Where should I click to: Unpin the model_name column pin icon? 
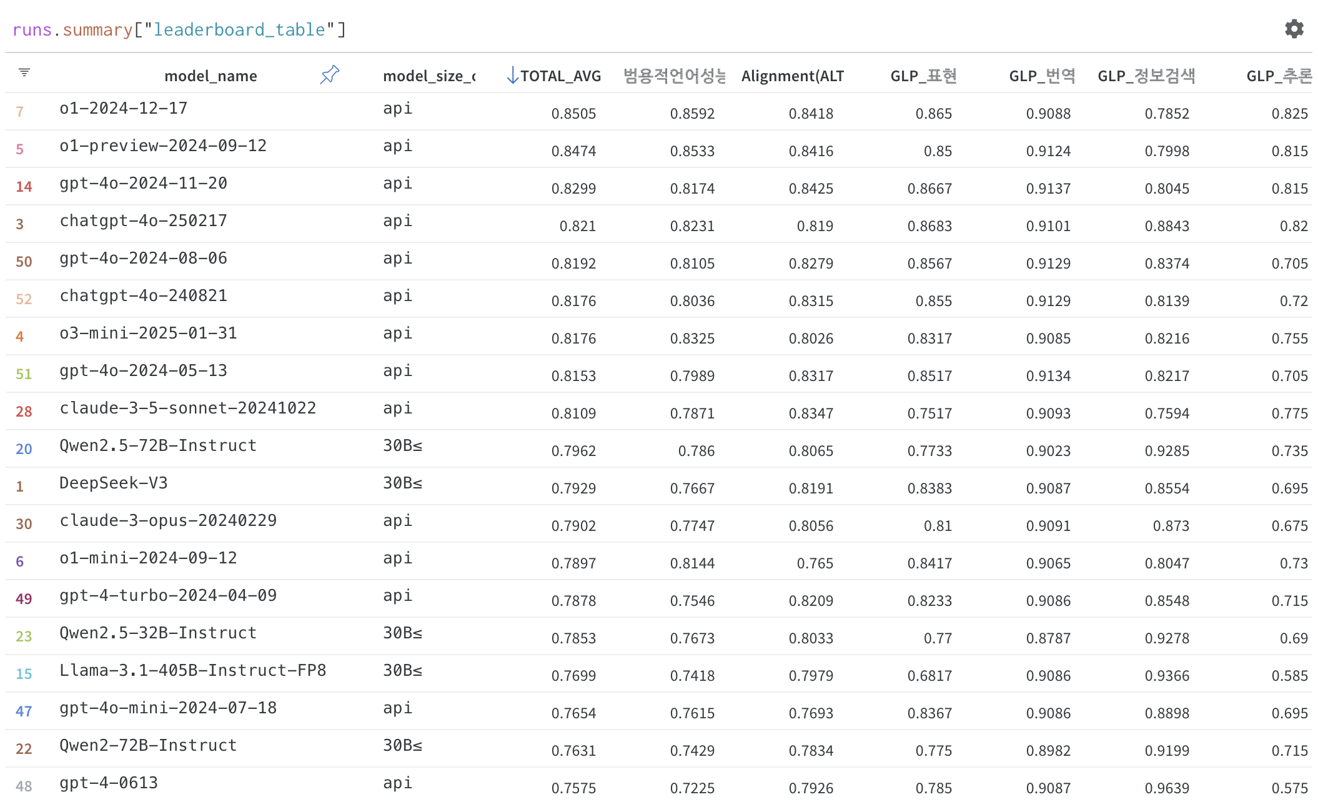pos(329,75)
